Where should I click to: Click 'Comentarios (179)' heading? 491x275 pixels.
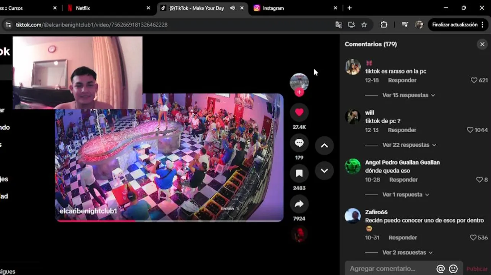point(371,44)
